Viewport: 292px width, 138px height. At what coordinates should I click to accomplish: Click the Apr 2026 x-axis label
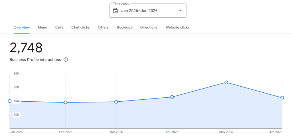(x=172, y=132)
